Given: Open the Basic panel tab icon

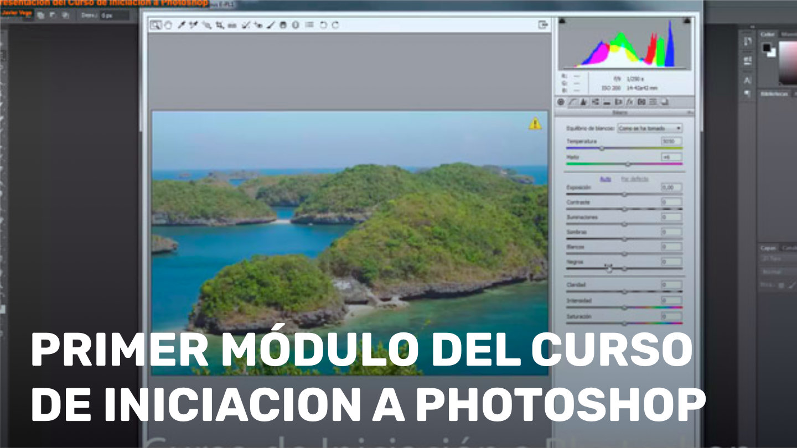Looking at the screenshot, I should click(561, 102).
